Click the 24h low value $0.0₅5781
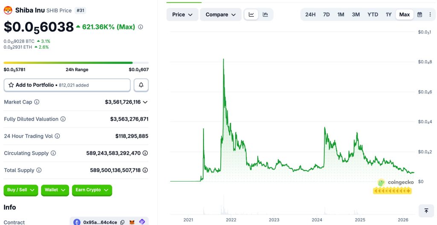This screenshot has width=437, height=225. tap(15, 69)
